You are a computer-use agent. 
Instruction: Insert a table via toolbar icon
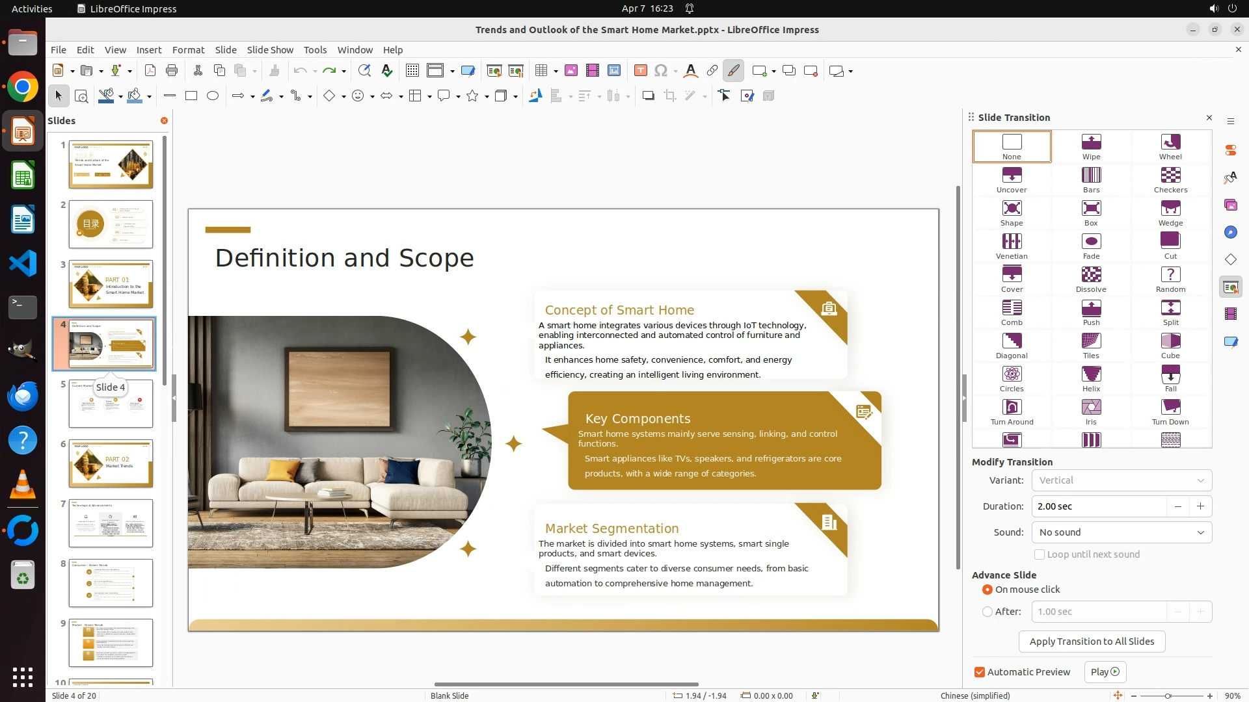(x=541, y=71)
